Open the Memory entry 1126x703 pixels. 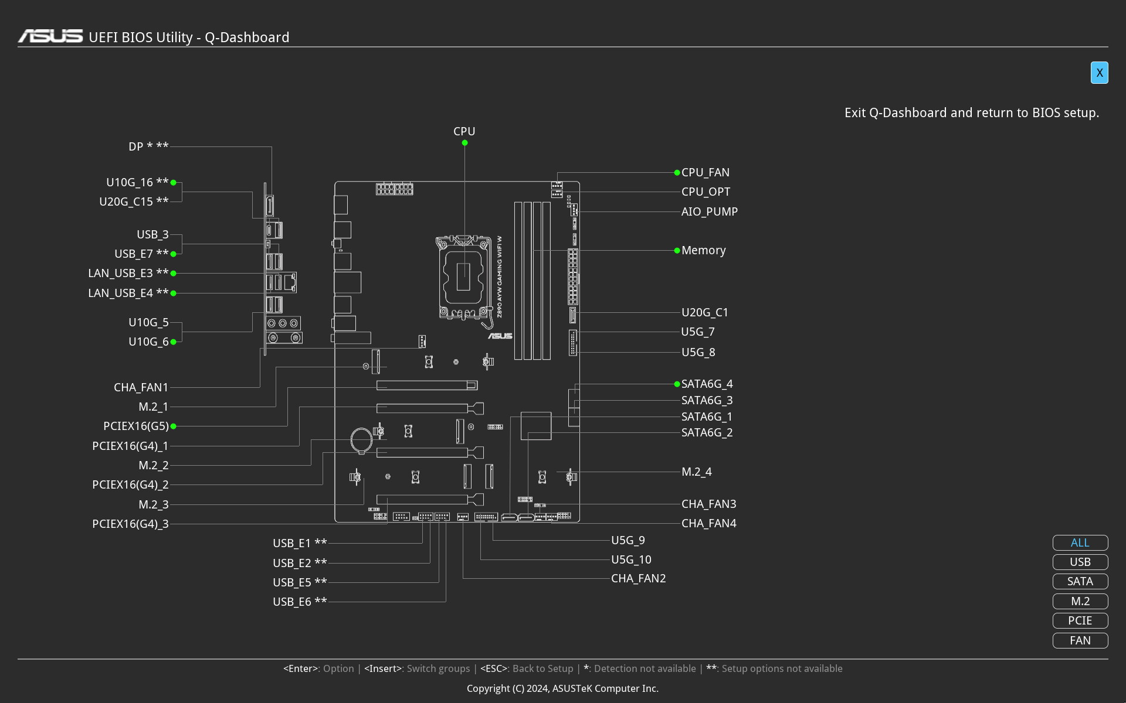click(703, 250)
